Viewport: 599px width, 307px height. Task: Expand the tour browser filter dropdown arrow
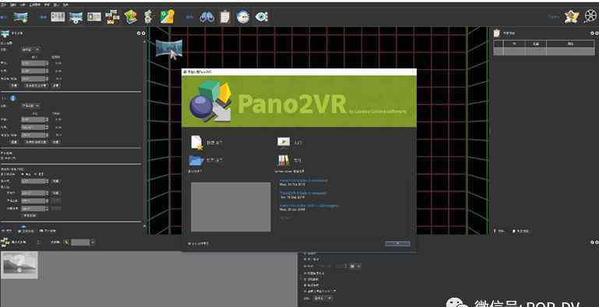tap(92, 242)
